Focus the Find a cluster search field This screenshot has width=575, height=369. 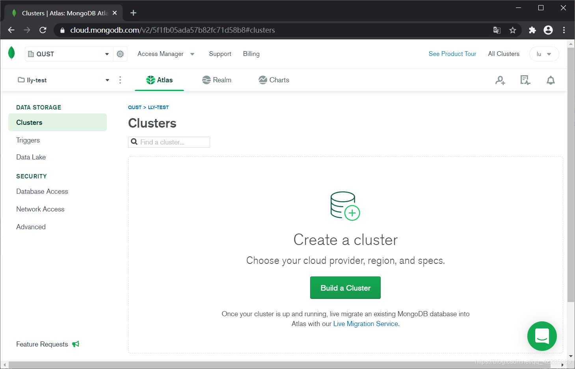[x=169, y=142]
